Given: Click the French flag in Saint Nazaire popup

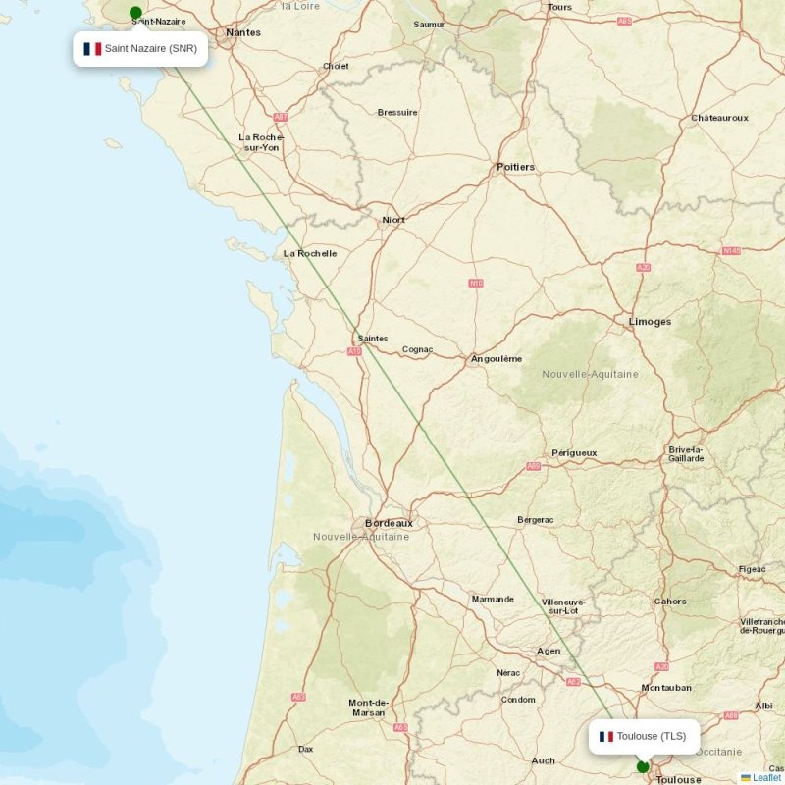Looking at the screenshot, I should [x=92, y=48].
